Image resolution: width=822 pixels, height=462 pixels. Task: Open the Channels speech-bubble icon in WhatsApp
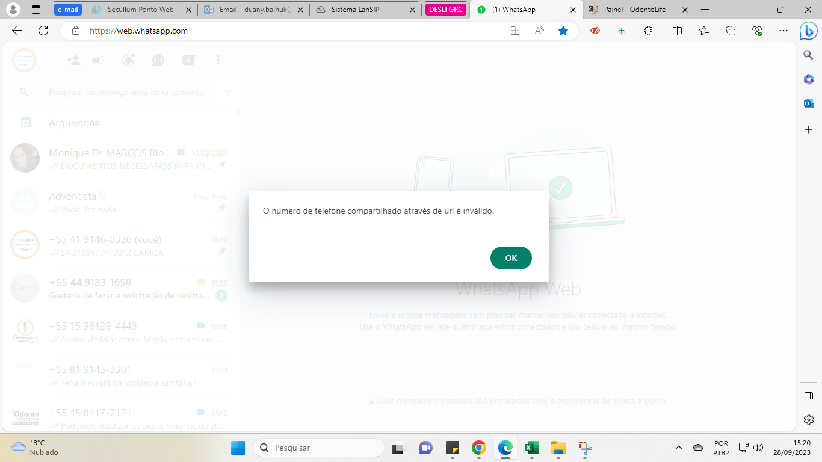pyautogui.click(x=158, y=60)
